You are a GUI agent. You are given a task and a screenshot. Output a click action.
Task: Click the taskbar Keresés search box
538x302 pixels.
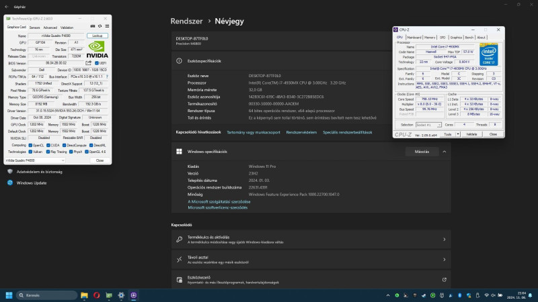(x=46, y=295)
